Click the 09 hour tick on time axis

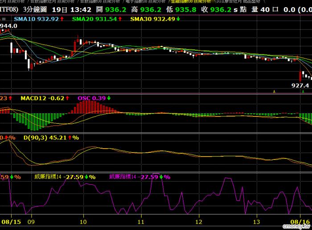tap(31, 222)
